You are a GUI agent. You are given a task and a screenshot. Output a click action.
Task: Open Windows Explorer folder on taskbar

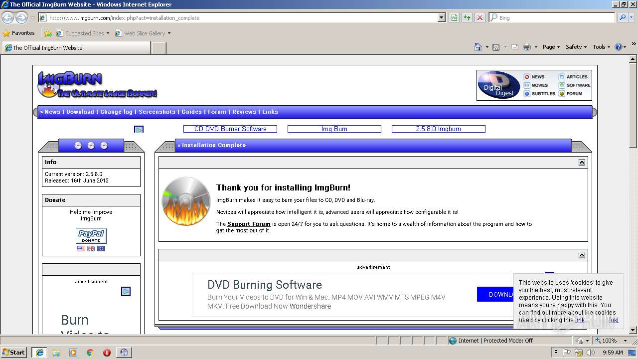(56, 353)
